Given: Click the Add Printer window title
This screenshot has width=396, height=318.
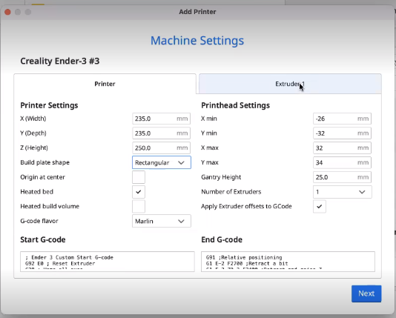Looking at the screenshot, I should click(197, 12).
